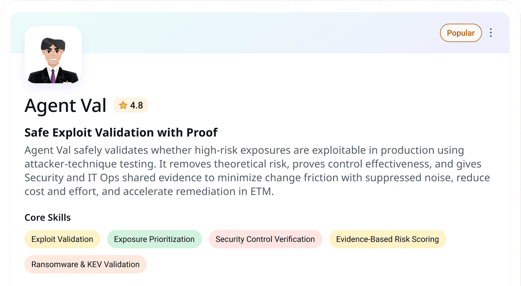The width and height of the screenshot is (521, 286).
Task: Click the Popular badge
Action: pos(461,33)
